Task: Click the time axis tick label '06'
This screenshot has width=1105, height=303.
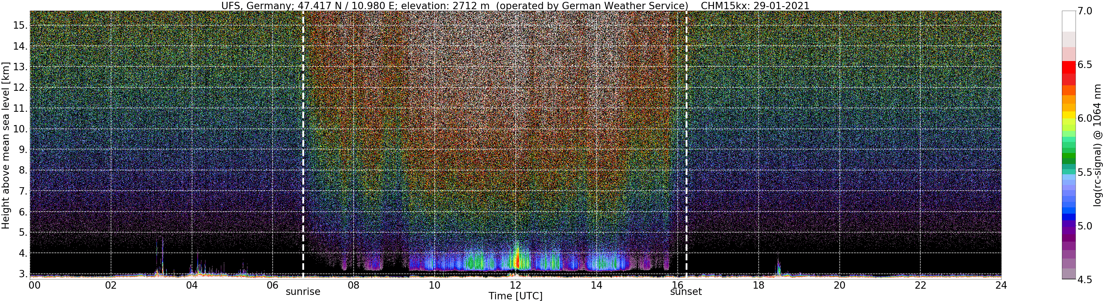Action: (272, 285)
